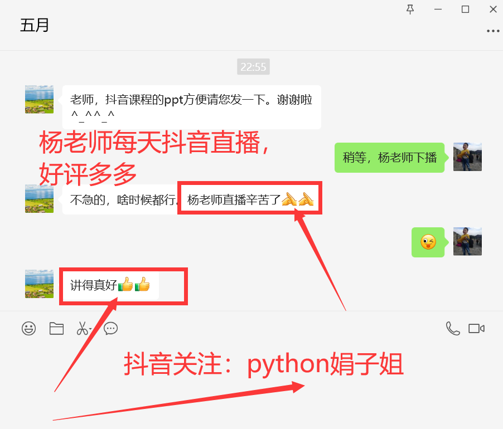The height and width of the screenshot is (429, 503).
Task: Click the green bubble 稍等，杨老师下播
Action: coord(389,158)
